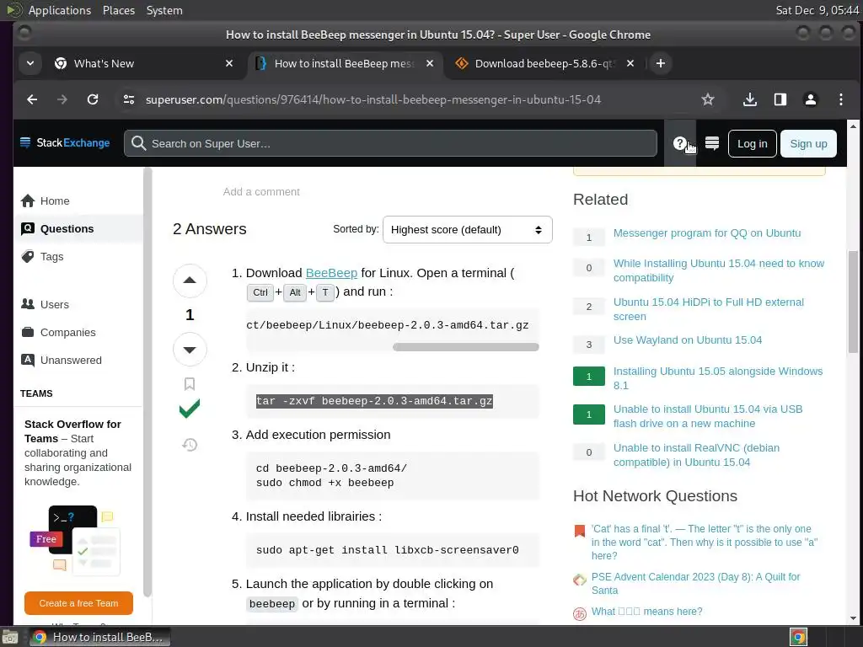This screenshot has width=863, height=647.
Task: Open Questions in sidebar
Action: pos(78,228)
